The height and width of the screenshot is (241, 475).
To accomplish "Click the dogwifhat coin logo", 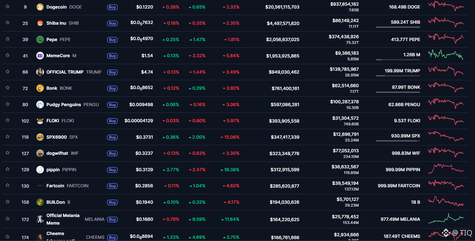I will click(x=40, y=153).
